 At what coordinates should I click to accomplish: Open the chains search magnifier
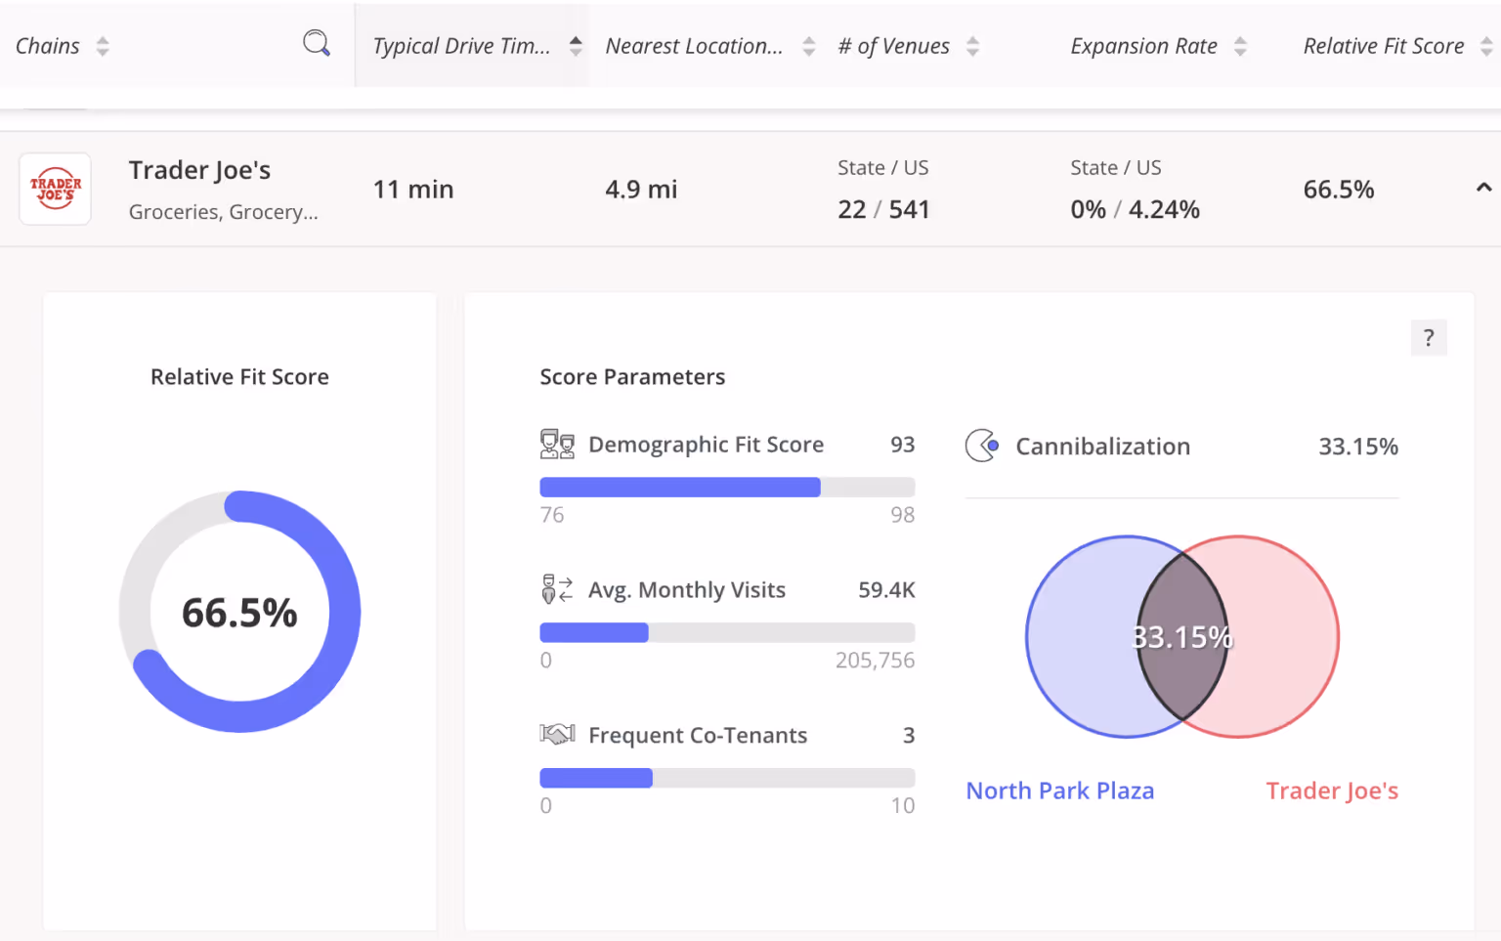pos(317,43)
